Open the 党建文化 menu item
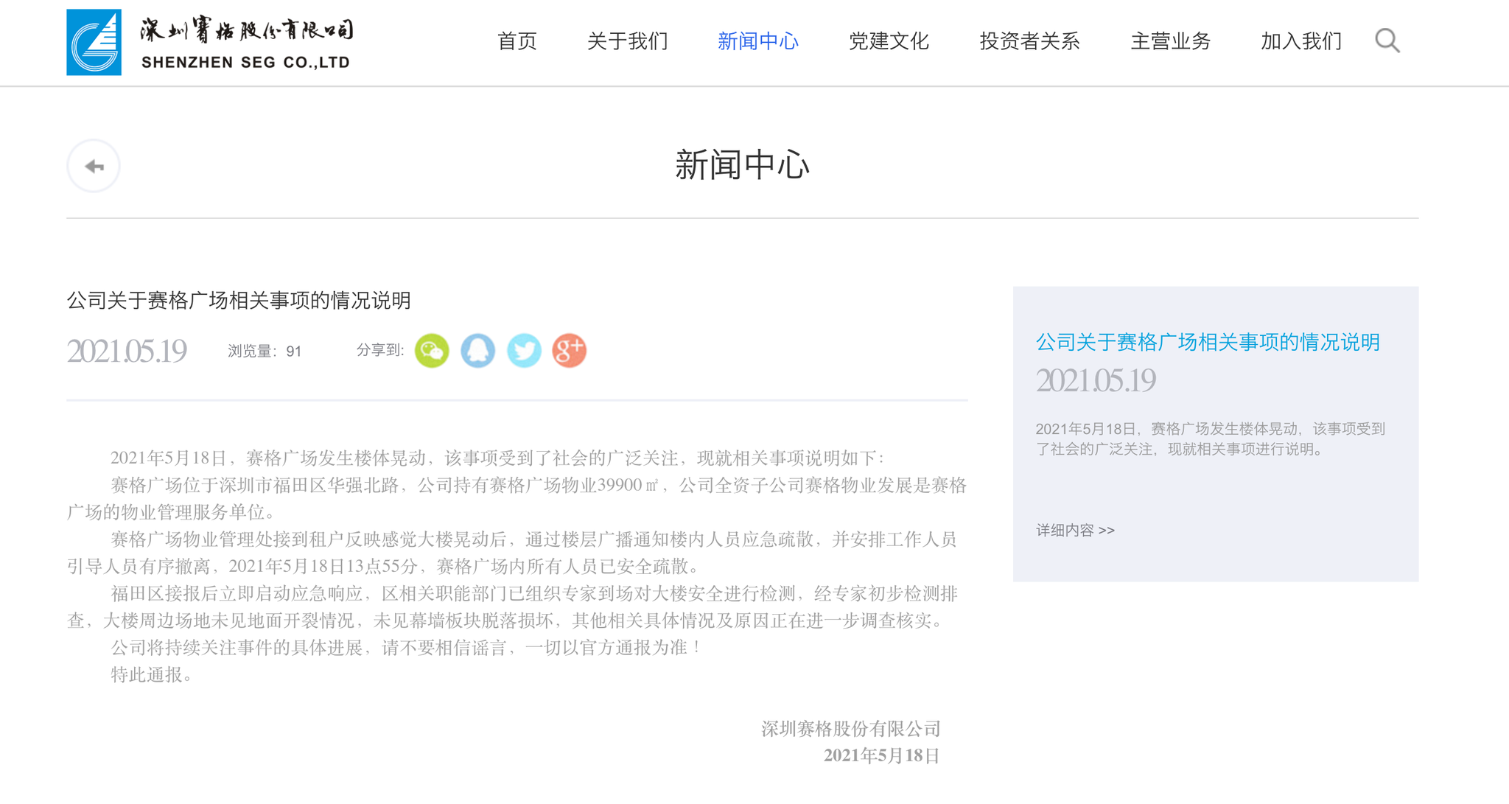 [x=889, y=41]
